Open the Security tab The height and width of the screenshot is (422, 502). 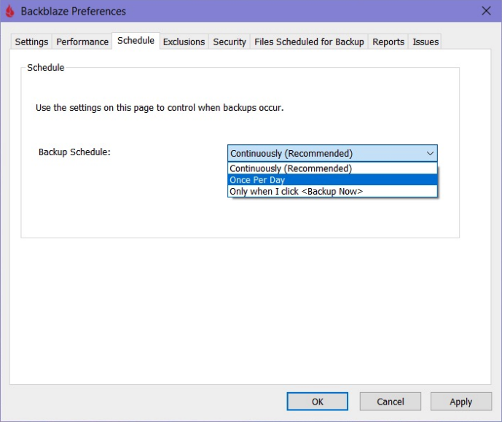[x=230, y=42]
